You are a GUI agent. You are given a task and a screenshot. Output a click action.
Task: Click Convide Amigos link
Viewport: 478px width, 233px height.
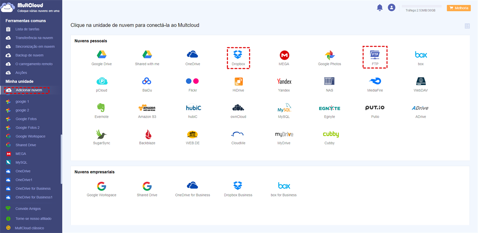coord(28,209)
